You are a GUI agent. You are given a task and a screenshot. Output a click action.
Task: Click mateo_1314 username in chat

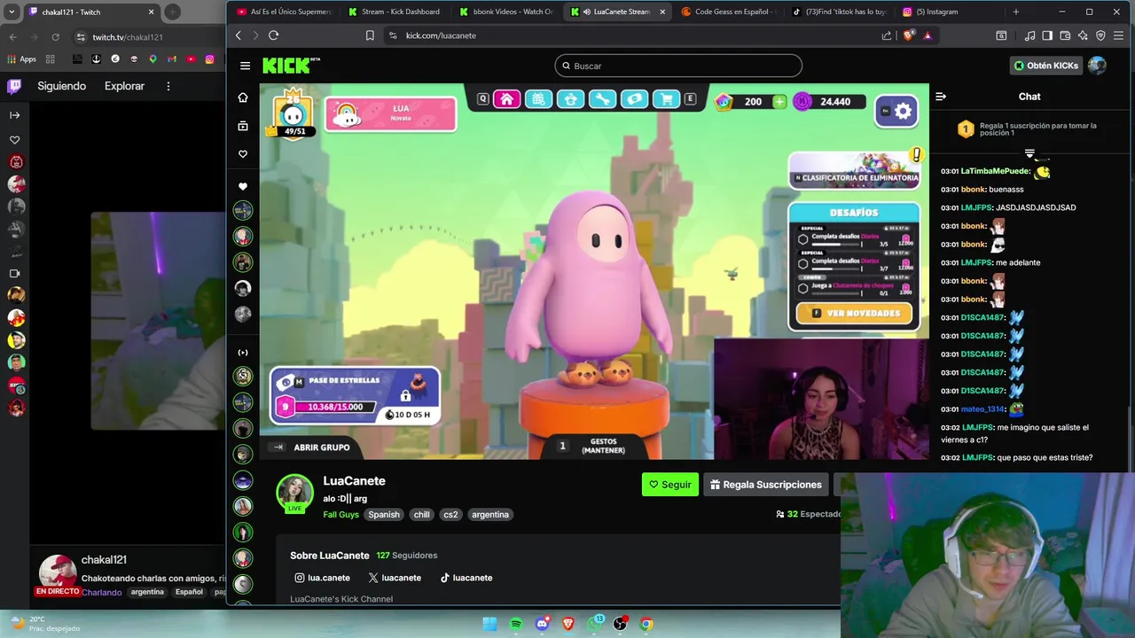[x=982, y=409]
